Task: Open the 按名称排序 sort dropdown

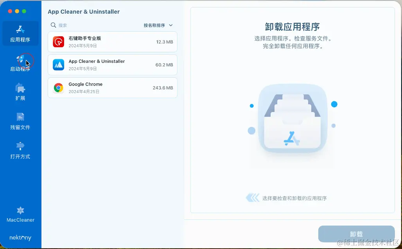Action: pos(158,25)
